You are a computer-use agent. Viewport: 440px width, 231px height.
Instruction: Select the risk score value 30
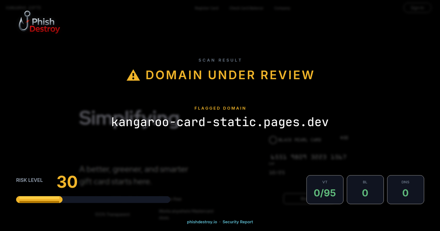(x=67, y=182)
